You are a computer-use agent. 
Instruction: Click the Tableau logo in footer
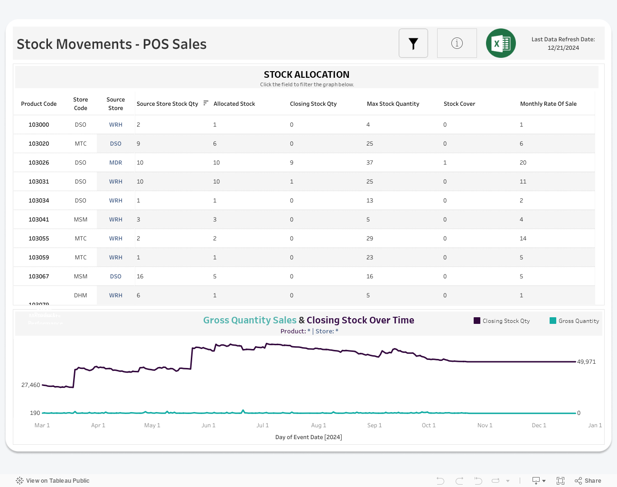click(19, 480)
